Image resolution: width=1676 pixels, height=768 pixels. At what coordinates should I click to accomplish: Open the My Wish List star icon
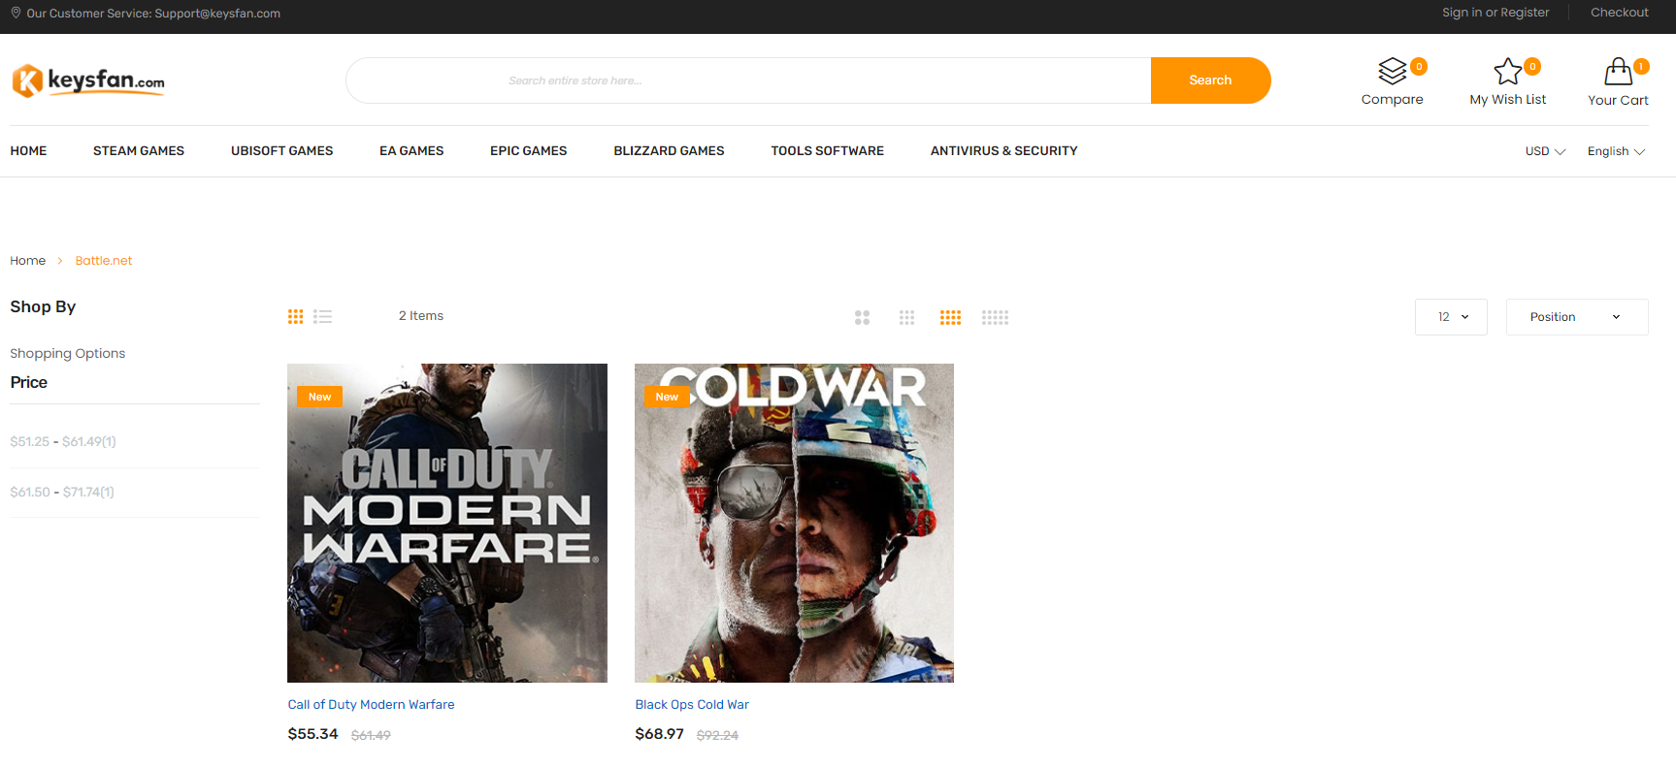(x=1507, y=72)
